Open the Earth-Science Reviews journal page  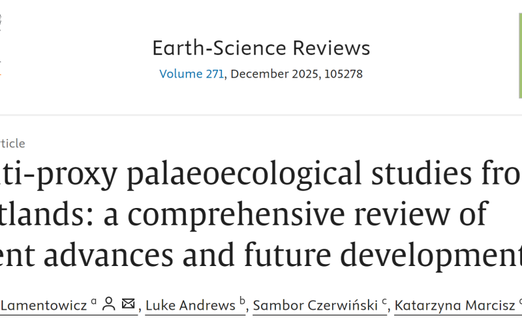point(261,48)
